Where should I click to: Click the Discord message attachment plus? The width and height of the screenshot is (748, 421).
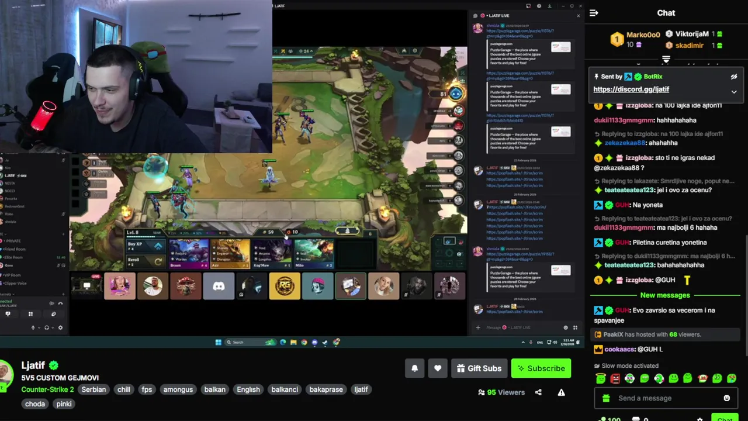(478, 327)
